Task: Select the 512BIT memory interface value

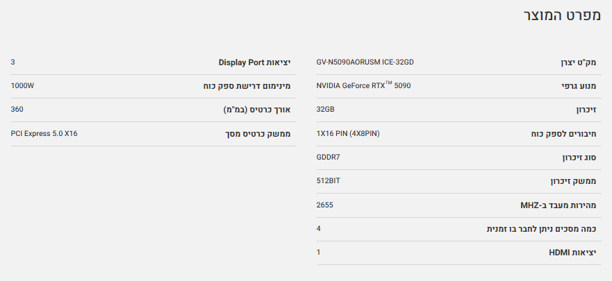Action: tap(328, 180)
